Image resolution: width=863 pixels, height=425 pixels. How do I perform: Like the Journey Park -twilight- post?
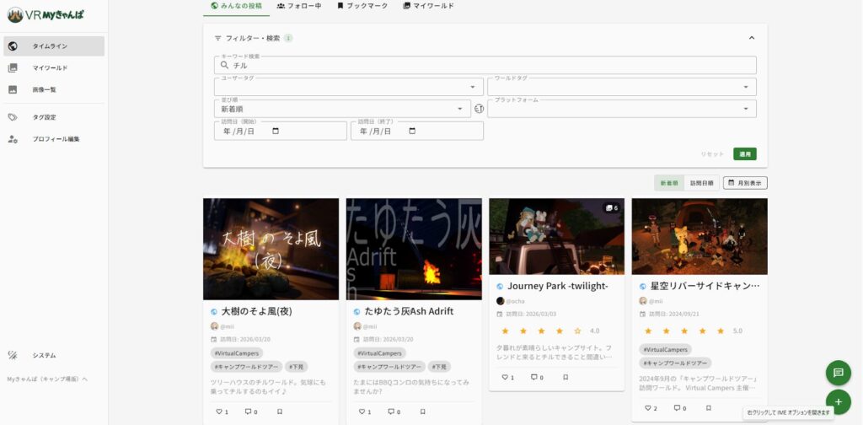coord(506,377)
